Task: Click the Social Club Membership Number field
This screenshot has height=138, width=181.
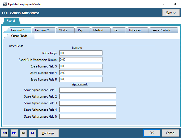Action: pyautogui.click(x=81, y=60)
